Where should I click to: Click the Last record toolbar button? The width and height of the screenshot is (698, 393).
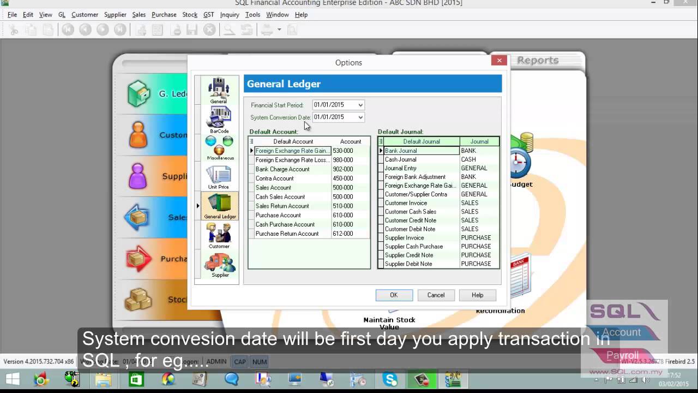tap(120, 30)
